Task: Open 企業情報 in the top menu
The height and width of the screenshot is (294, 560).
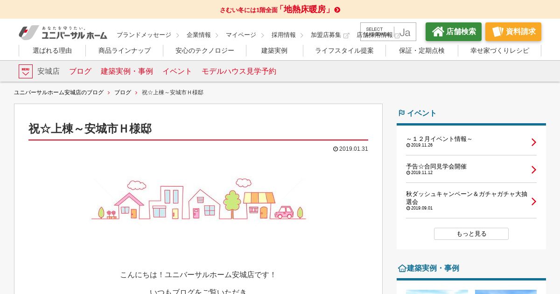Action: pyautogui.click(x=199, y=35)
